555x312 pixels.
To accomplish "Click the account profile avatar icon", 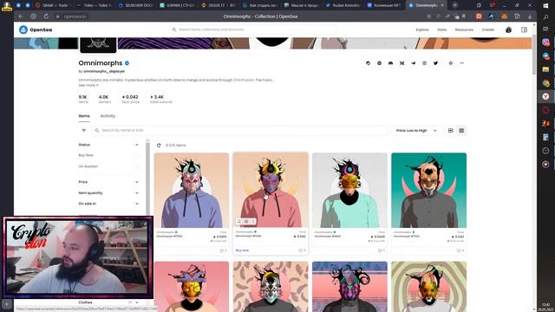I will click(509, 29).
